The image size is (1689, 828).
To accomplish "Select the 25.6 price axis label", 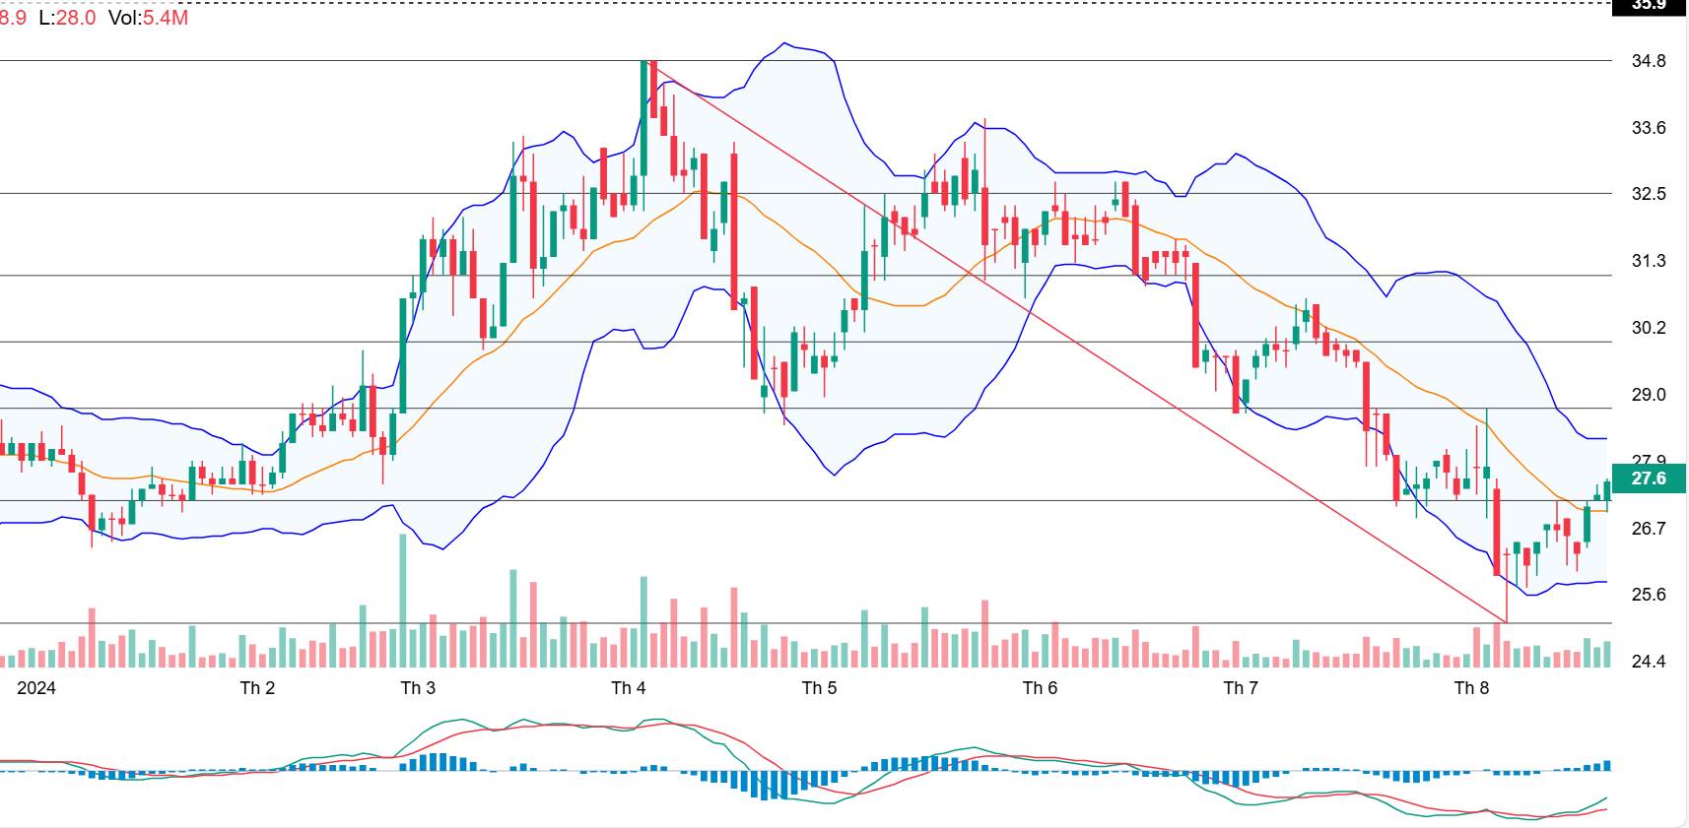I will click(1649, 595).
